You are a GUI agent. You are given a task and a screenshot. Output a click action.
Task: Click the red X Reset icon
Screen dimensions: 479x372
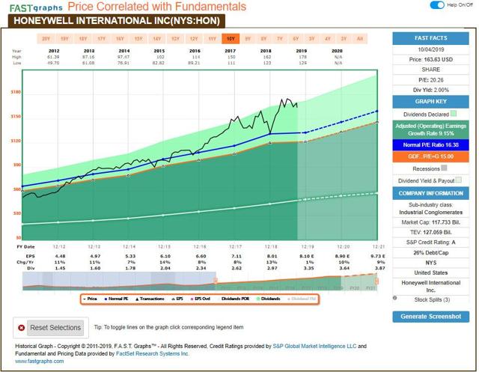point(21,328)
